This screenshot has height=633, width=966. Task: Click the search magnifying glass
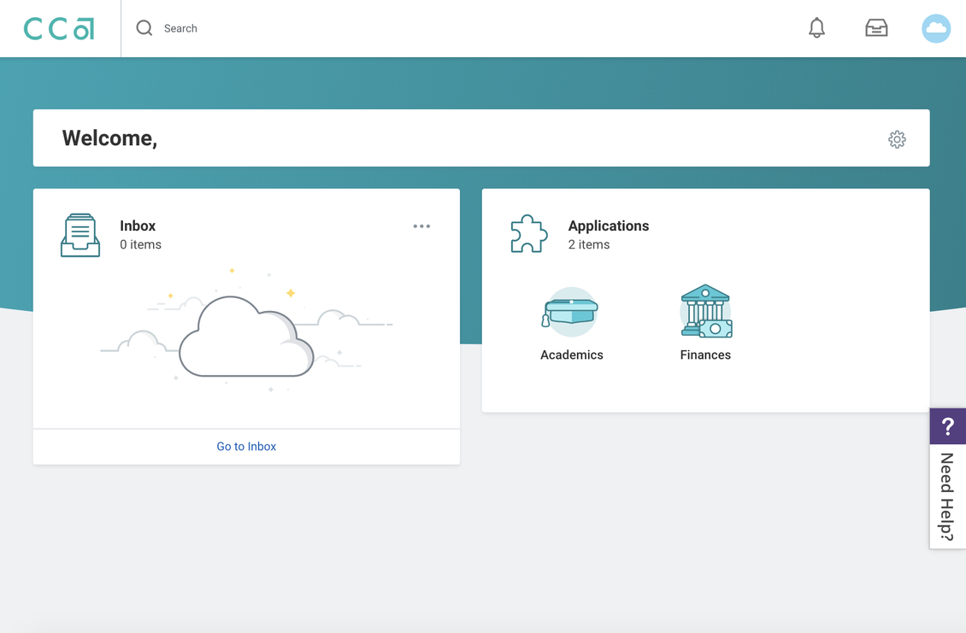pos(144,28)
